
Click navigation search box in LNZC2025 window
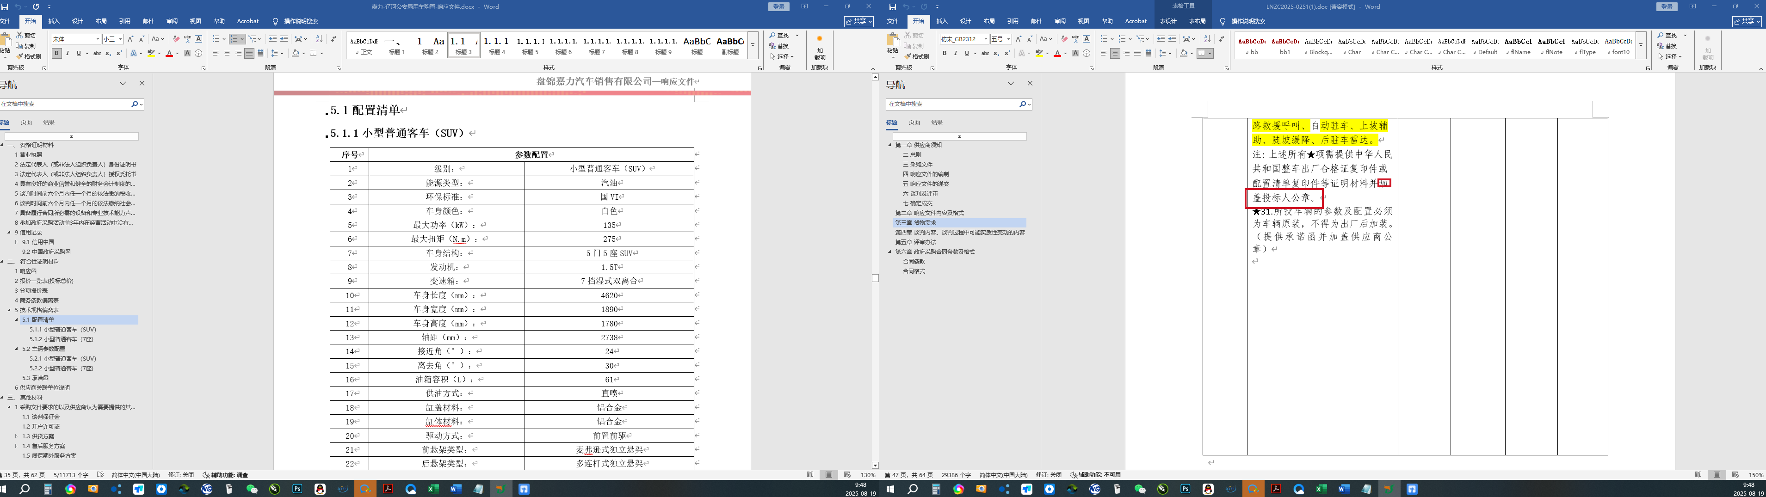point(951,104)
